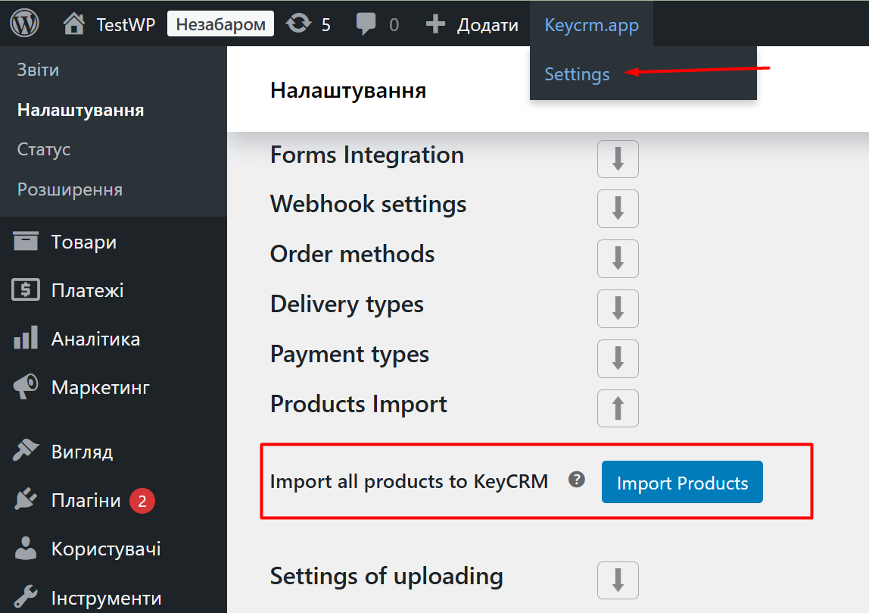
Task: Click the help question mark icon
Action: (577, 480)
